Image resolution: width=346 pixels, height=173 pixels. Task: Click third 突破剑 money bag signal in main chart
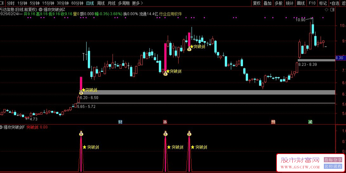pyautogui.click(x=189, y=49)
